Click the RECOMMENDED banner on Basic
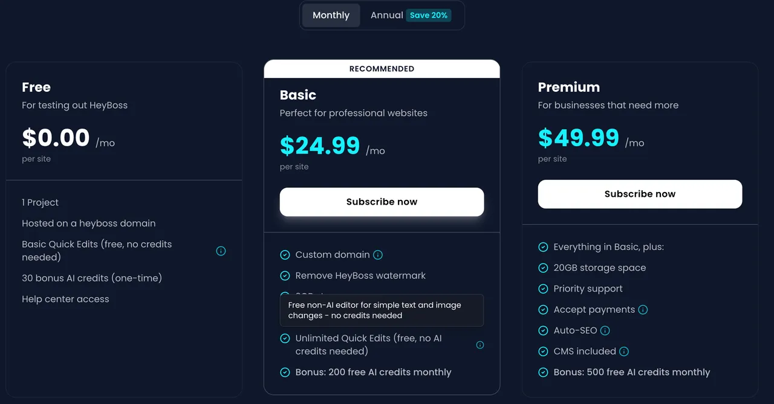 (382, 69)
